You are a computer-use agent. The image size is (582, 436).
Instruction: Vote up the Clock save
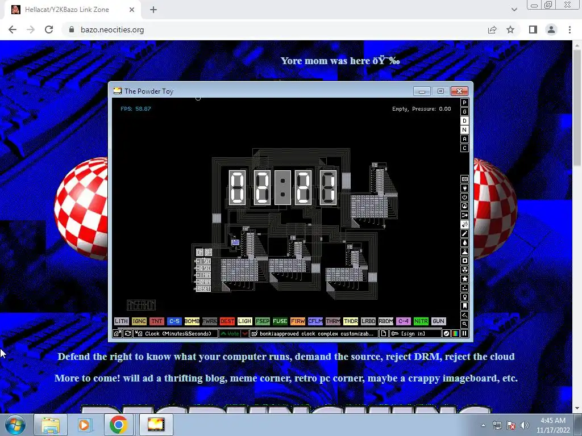[x=230, y=334]
